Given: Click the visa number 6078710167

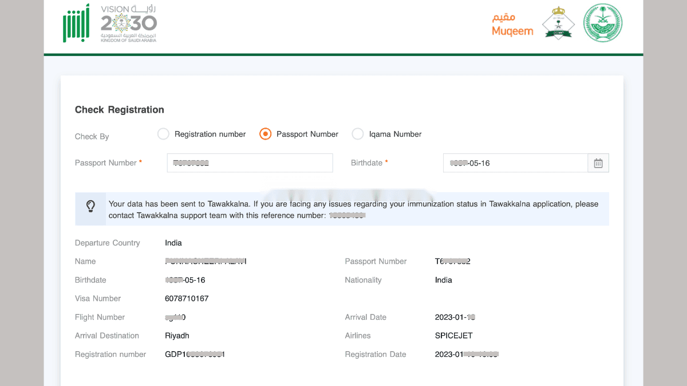Looking at the screenshot, I should [187, 299].
